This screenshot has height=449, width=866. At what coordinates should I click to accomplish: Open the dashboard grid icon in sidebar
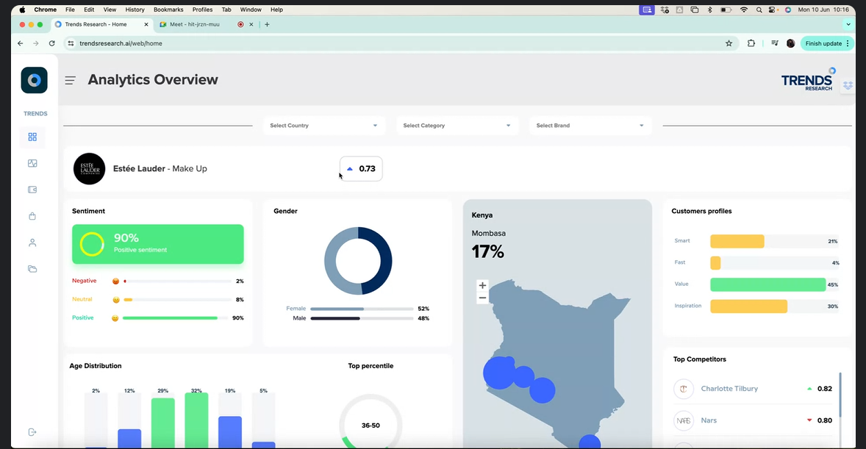(32, 137)
